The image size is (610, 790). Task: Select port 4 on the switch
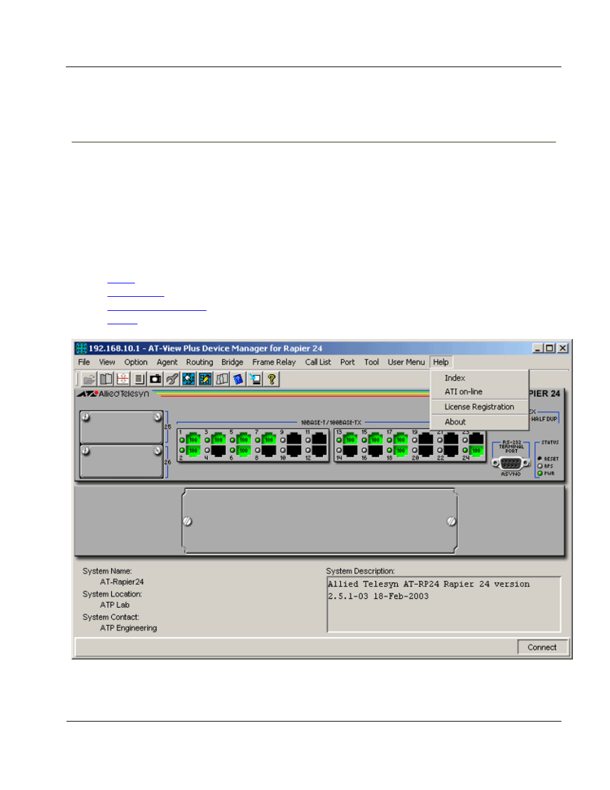click(219, 451)
